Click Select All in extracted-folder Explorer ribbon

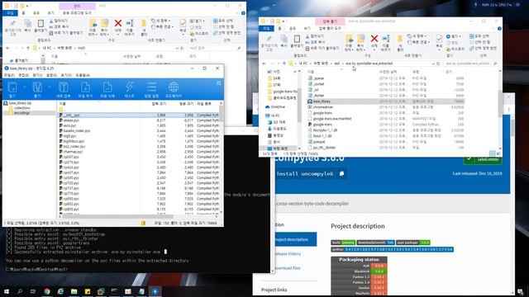tap(479, 36)
